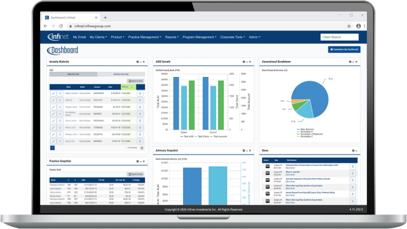This screenshot has height=229, width=407.
Task: Bookmark this page with the star icon
Action: click(349, 26)
